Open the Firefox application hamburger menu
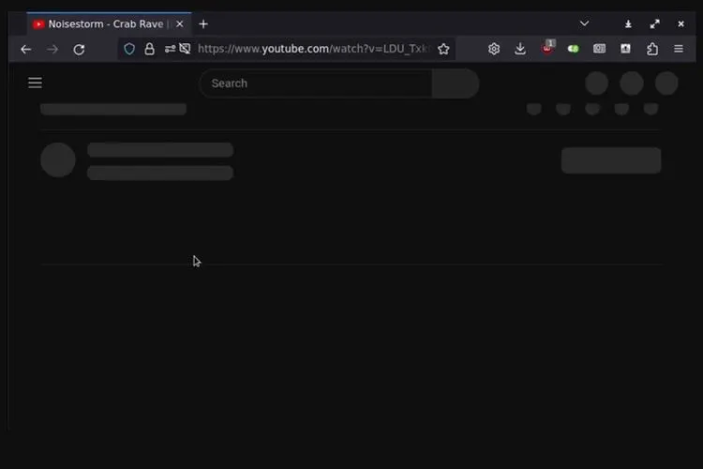The width and height of the screenshot is (703, 469). (x=679, y=49)
